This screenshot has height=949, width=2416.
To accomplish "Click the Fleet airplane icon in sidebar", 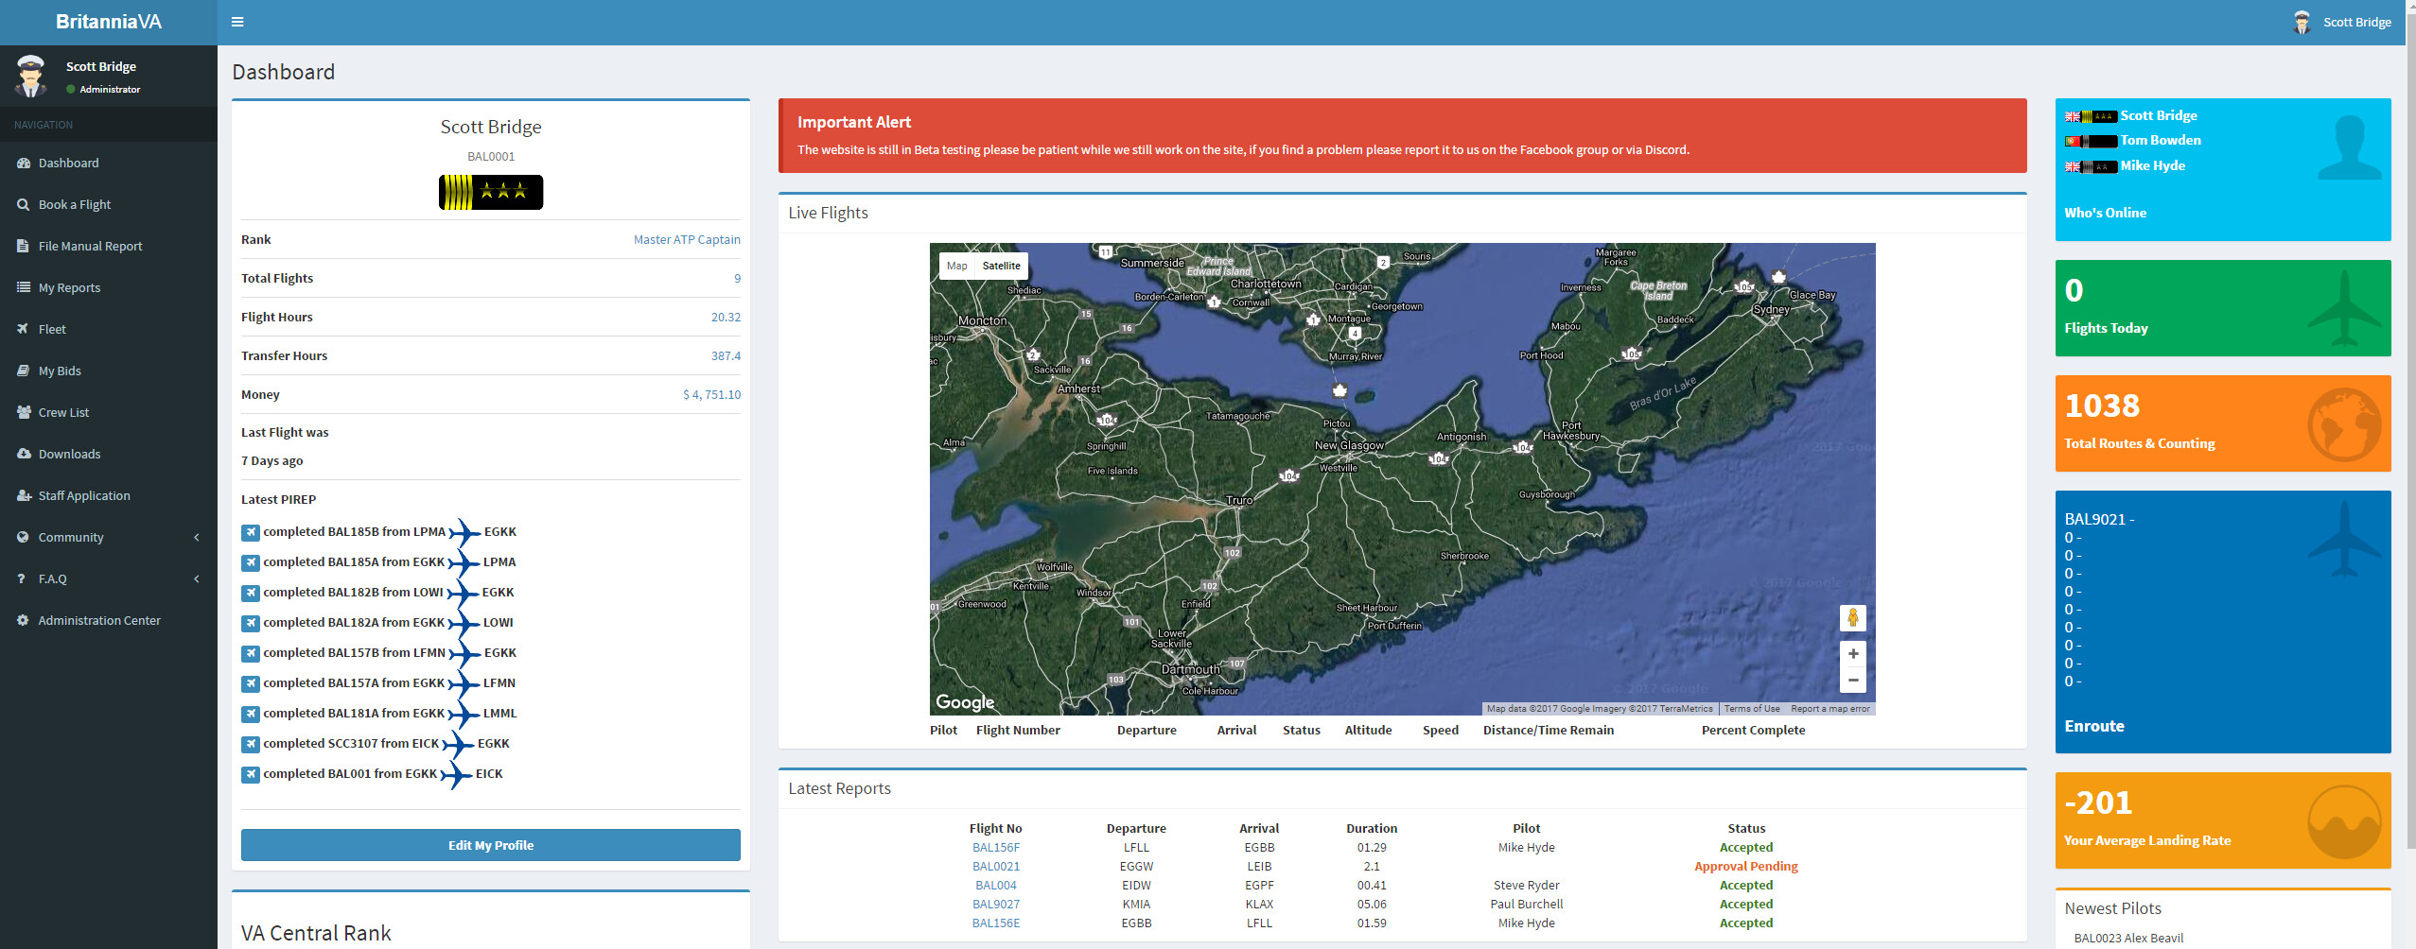I will (24, 329).
